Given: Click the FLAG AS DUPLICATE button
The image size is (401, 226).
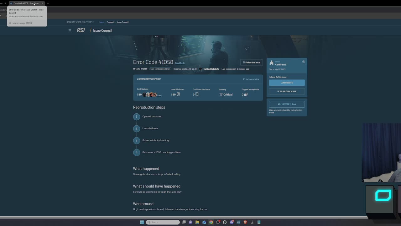Looking at the screenshot, I should coord(287,91).
